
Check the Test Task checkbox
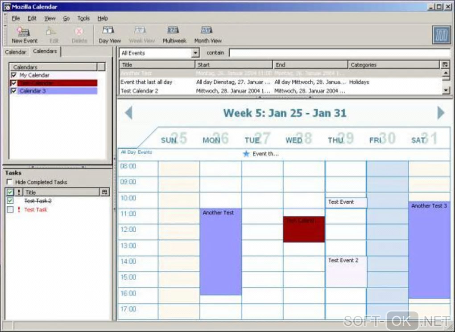point(10,209)
